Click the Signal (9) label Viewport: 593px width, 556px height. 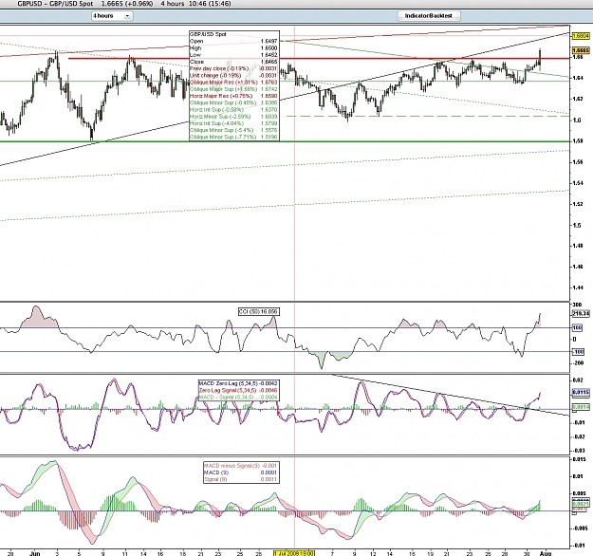241,479
